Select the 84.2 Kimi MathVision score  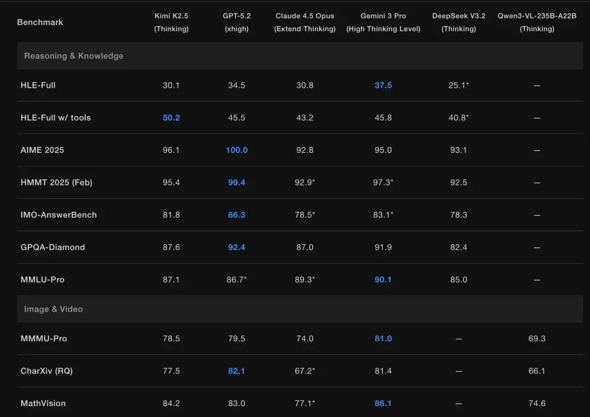171,403
